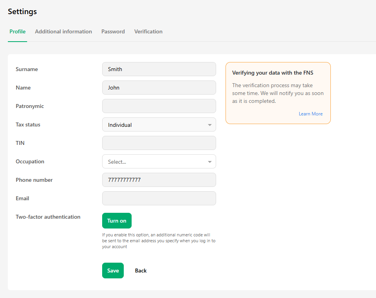
Task: Turn on two-factor authentication
Action: (117, 221)
